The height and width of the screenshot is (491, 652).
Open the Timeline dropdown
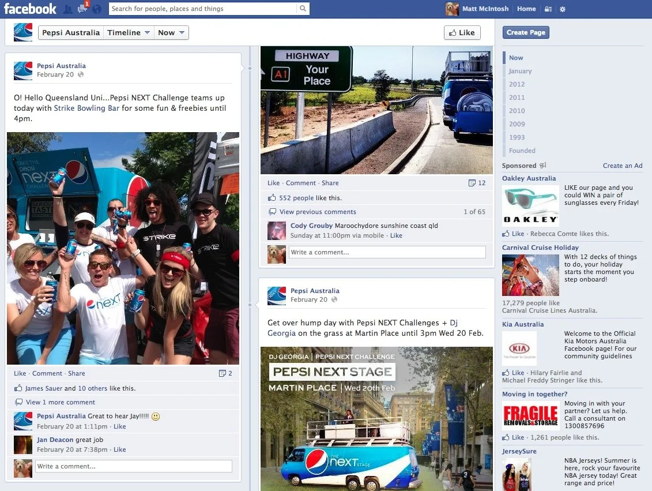pos(129,32)
